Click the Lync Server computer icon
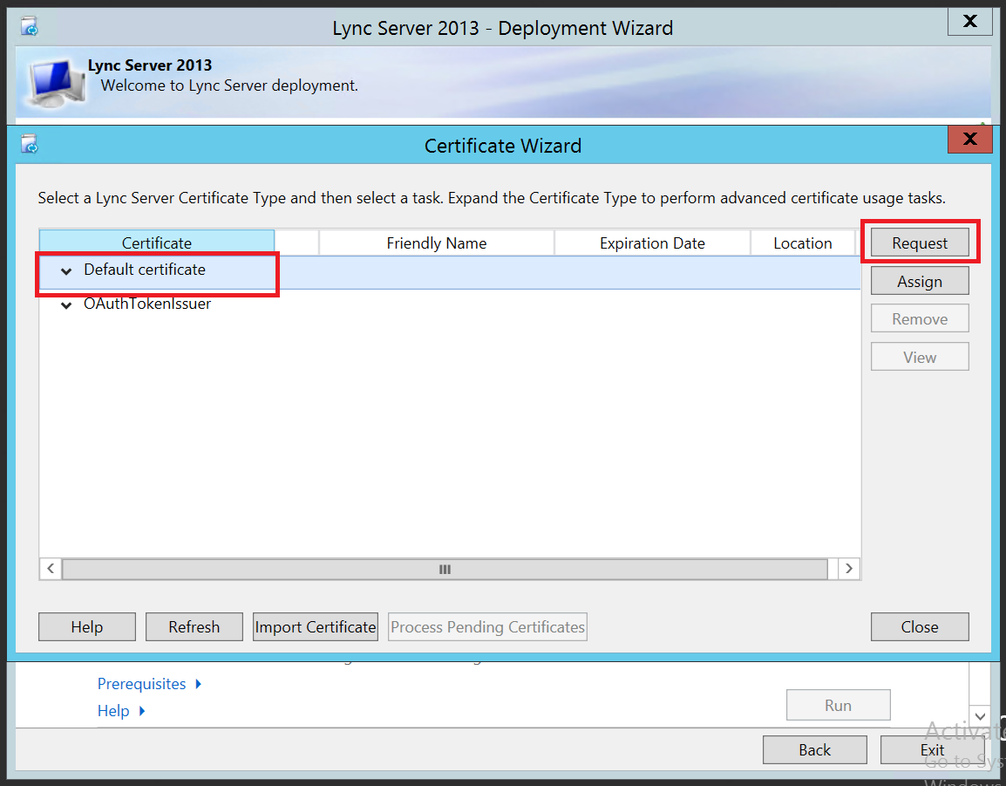This screenshot has height=786, width=1006. [x=57, y=84]
